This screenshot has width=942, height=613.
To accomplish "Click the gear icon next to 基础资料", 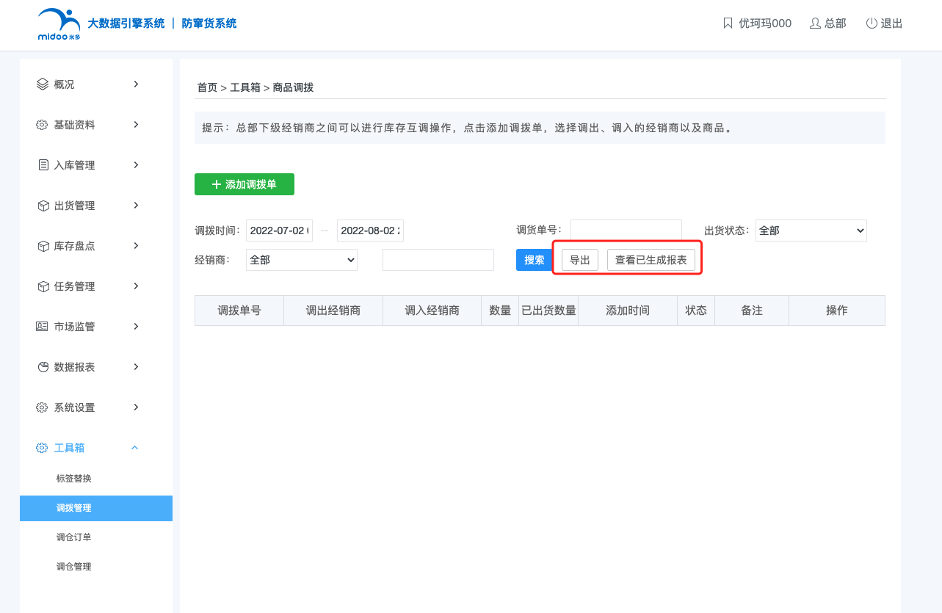I will point(43,125).
